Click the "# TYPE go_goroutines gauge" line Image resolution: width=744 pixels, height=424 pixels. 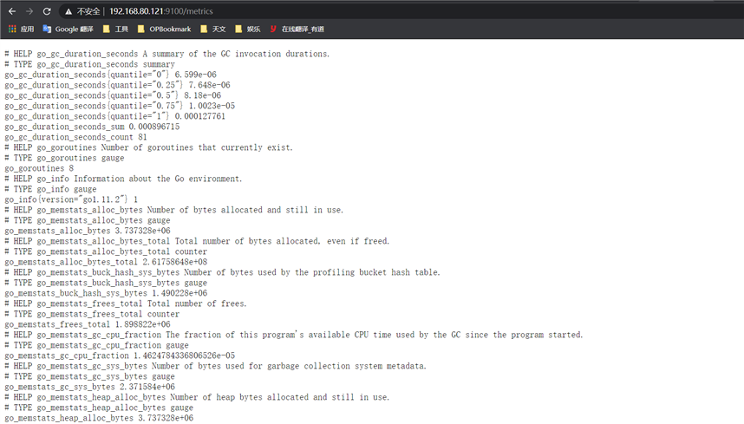[x=64, y=159]
